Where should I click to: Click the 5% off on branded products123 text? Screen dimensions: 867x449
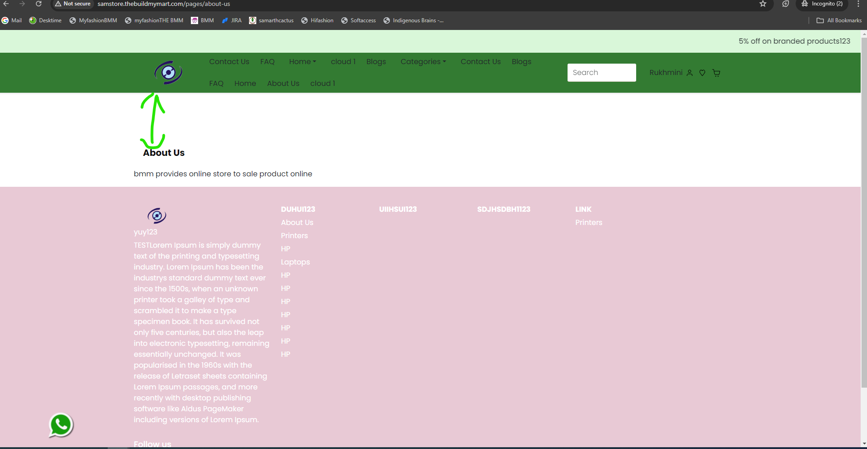pyautogui.click(x=794, y=41)
